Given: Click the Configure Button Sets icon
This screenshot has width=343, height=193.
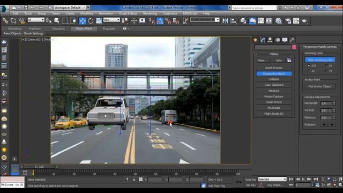Looking at the screenshot, I should point(289,61).
